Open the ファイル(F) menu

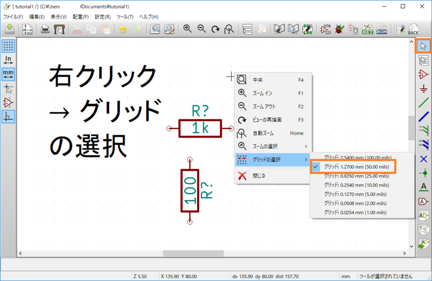click(13, 17)
